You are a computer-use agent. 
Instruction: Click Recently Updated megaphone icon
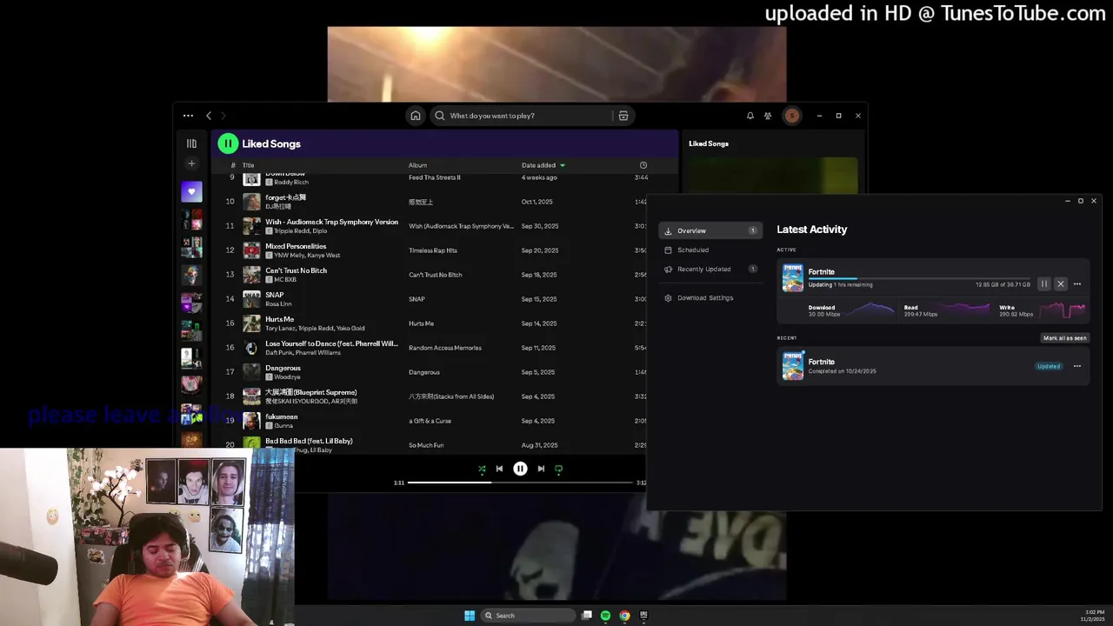tap(668, 269)
